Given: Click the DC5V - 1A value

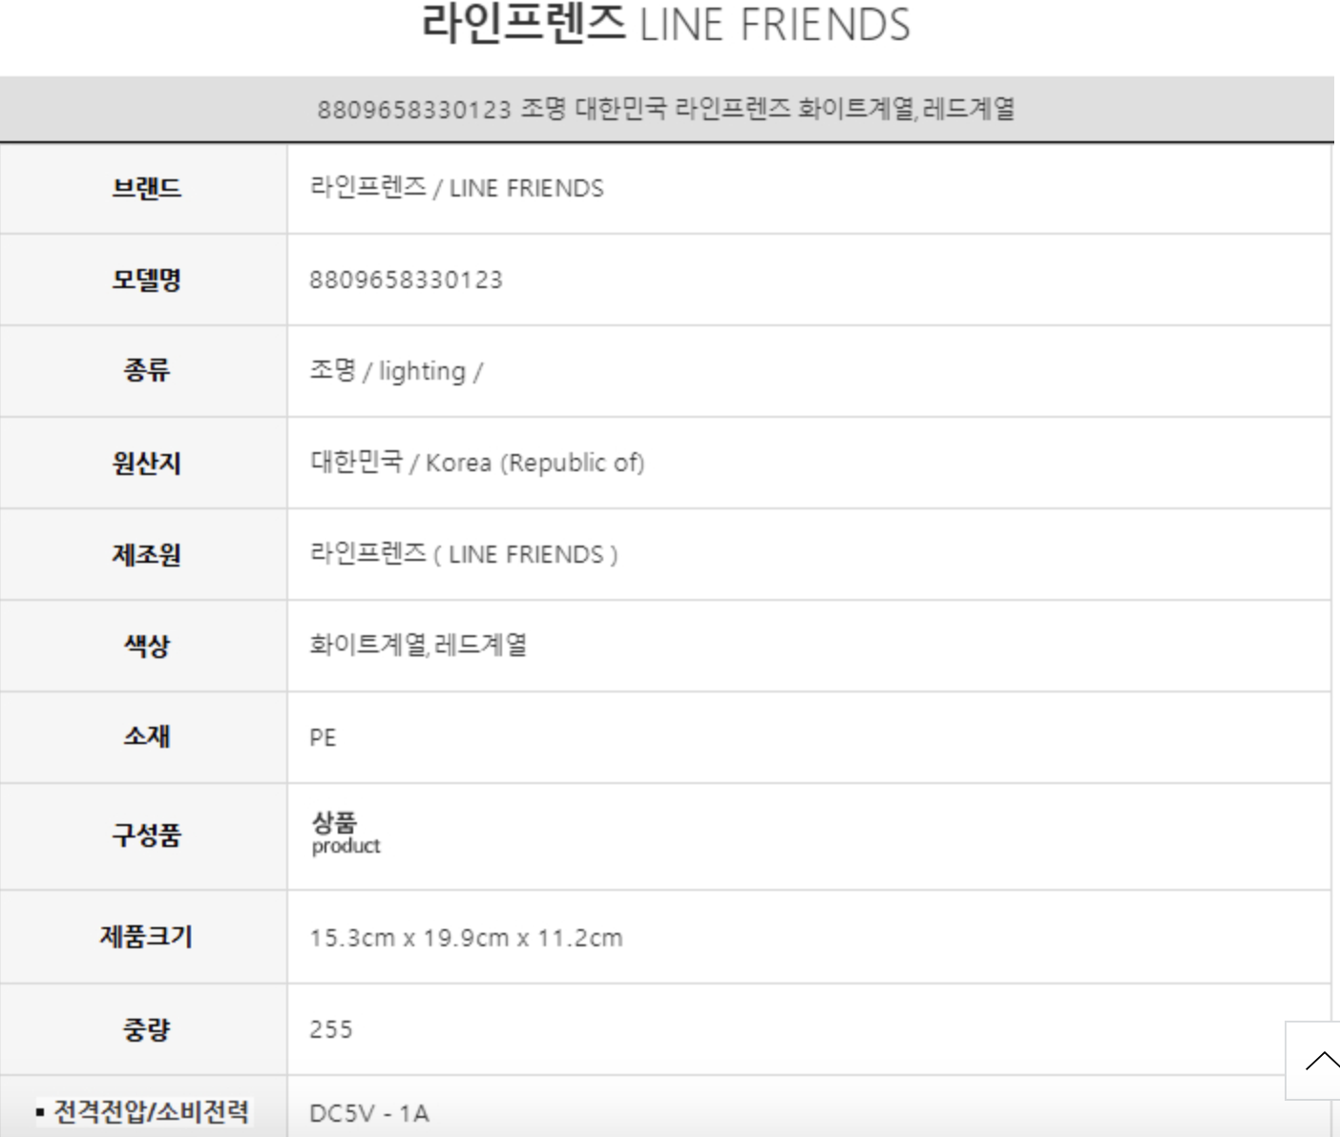Looking at the screenshot, I should (x=369, y=1113).
